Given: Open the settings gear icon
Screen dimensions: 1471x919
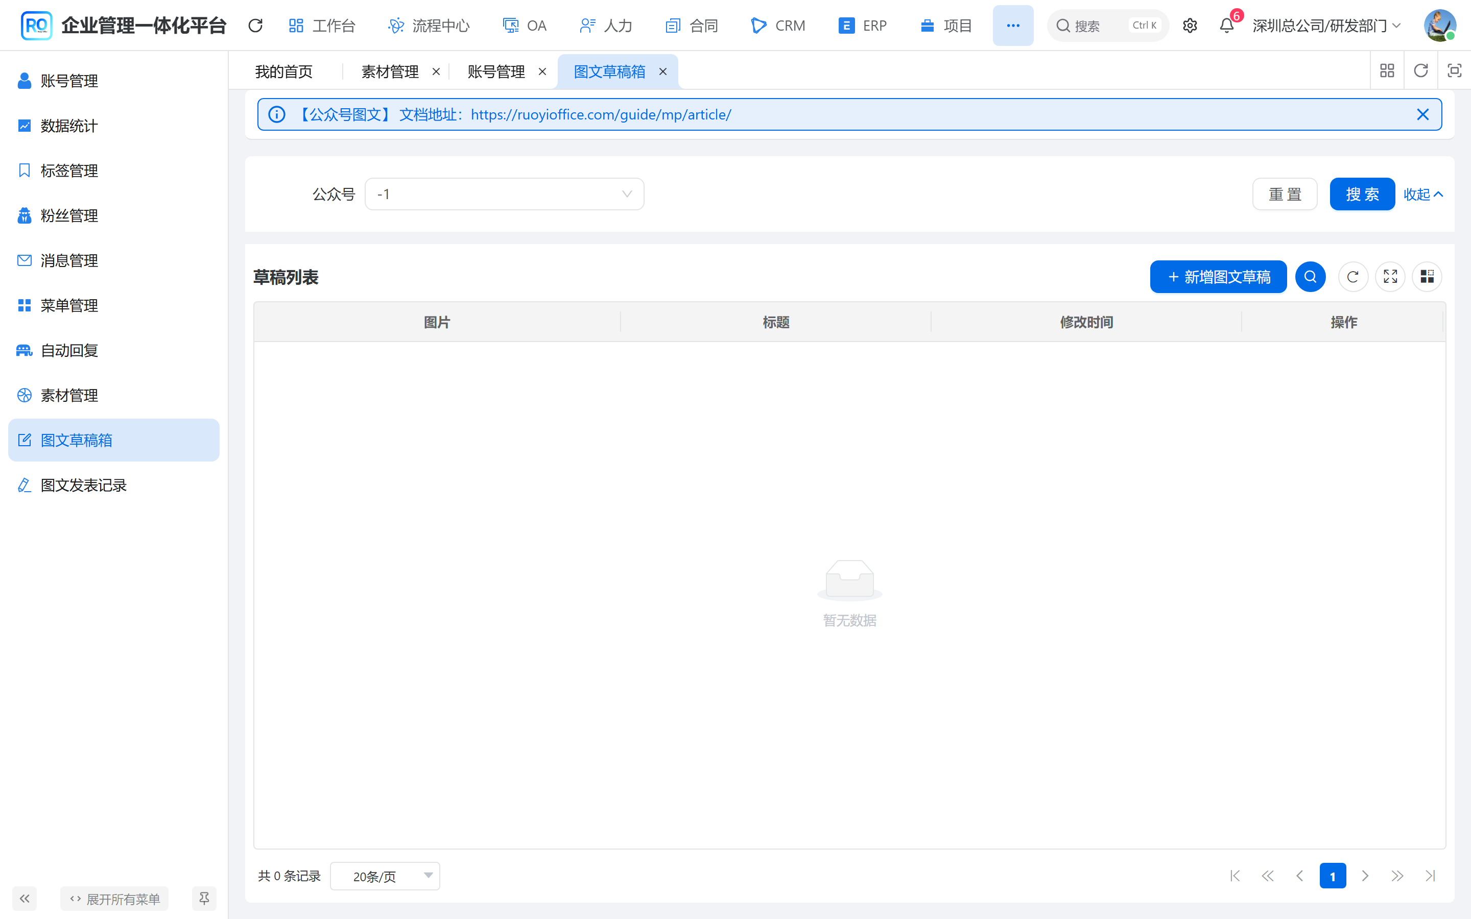Looking at the screenshot, I should pyautogui.click(x=1190, y=26).
